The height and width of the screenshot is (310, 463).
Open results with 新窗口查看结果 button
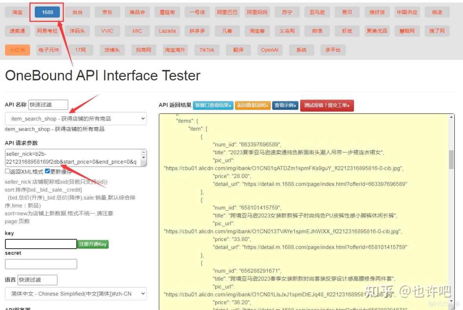click(214, 105)
